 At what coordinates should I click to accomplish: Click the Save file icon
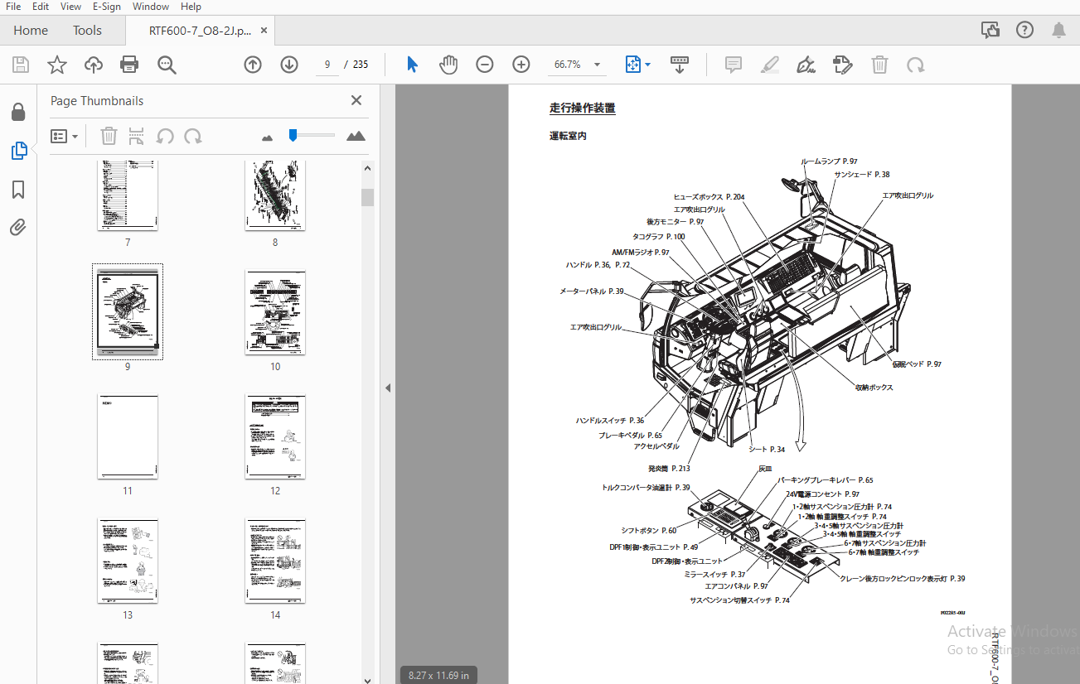click(x=21, y=65)
